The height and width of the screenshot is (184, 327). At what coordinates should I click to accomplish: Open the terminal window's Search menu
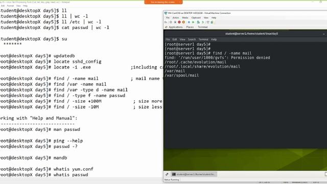(192, 39)
